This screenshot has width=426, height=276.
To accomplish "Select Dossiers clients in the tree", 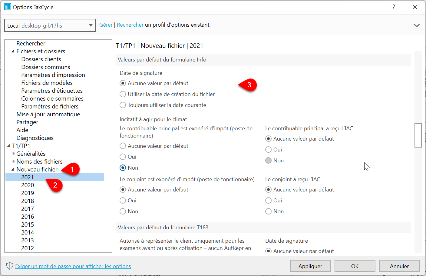I will [x=41, y=59].
